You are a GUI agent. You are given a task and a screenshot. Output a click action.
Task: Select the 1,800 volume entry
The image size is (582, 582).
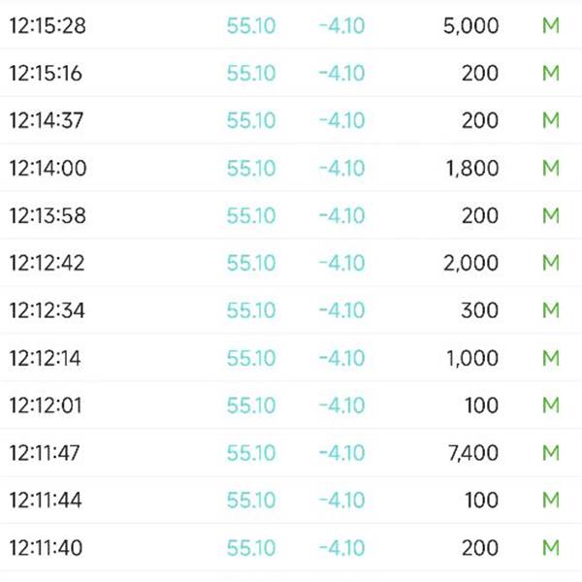coord(472,169)
